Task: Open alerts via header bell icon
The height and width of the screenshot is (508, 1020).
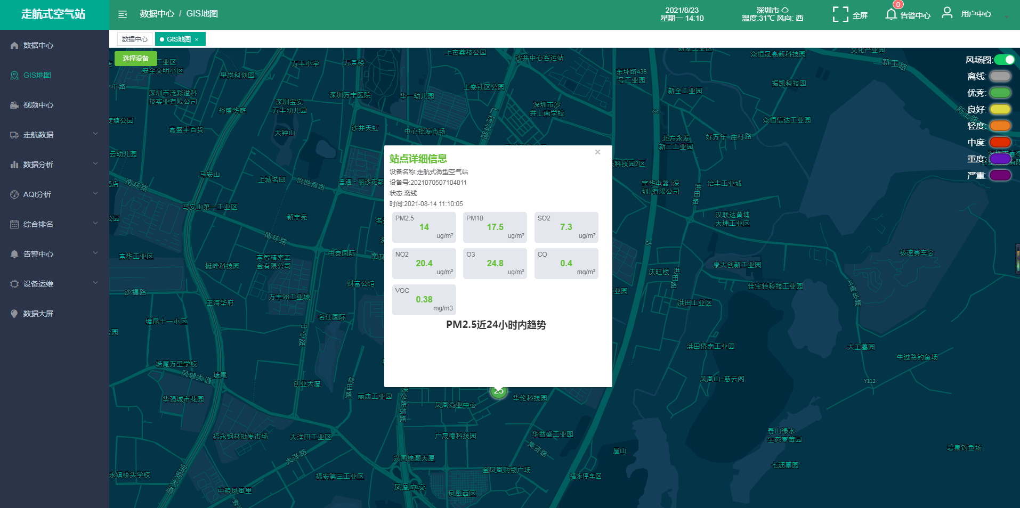Action: click(x=891, y=14)
